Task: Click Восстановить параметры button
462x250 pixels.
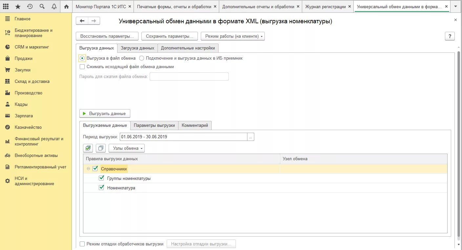Action: coord(107,36)
